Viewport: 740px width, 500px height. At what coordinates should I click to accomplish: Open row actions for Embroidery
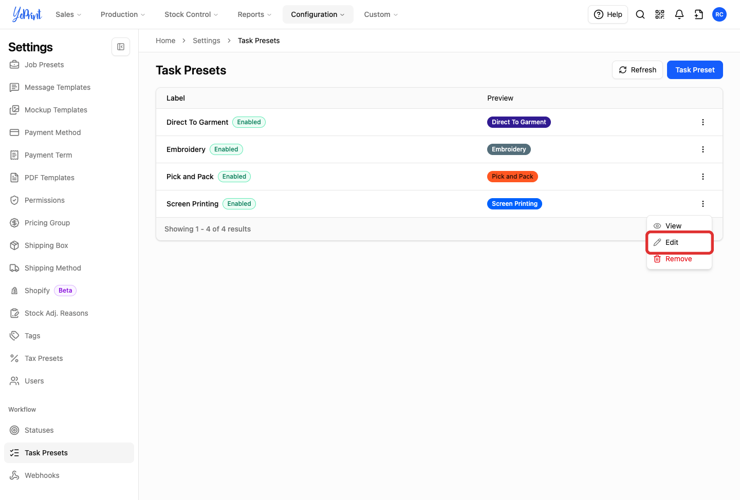[703, 149]
